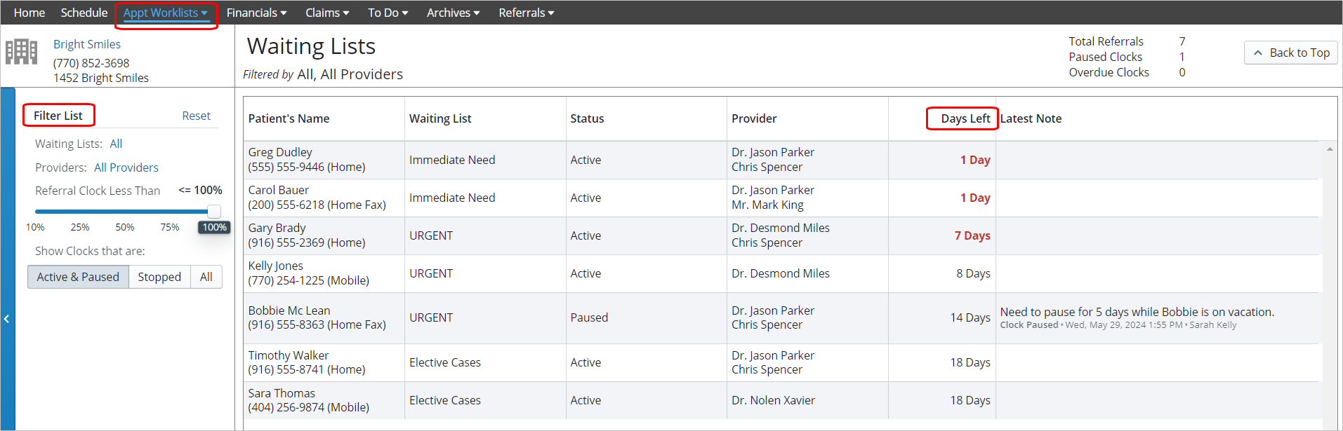Viewport: 1343px width, 431px height.
Task: Open the Schedule page
Action: click(84, 13)
